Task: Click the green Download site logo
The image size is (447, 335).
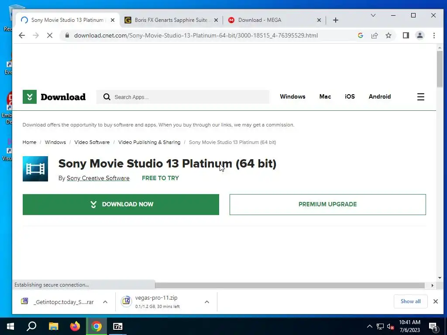Action: coord(30,97)
